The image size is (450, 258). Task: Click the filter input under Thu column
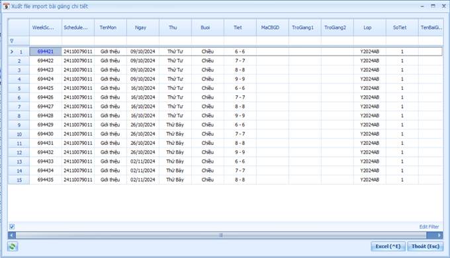tap(175, 41)
